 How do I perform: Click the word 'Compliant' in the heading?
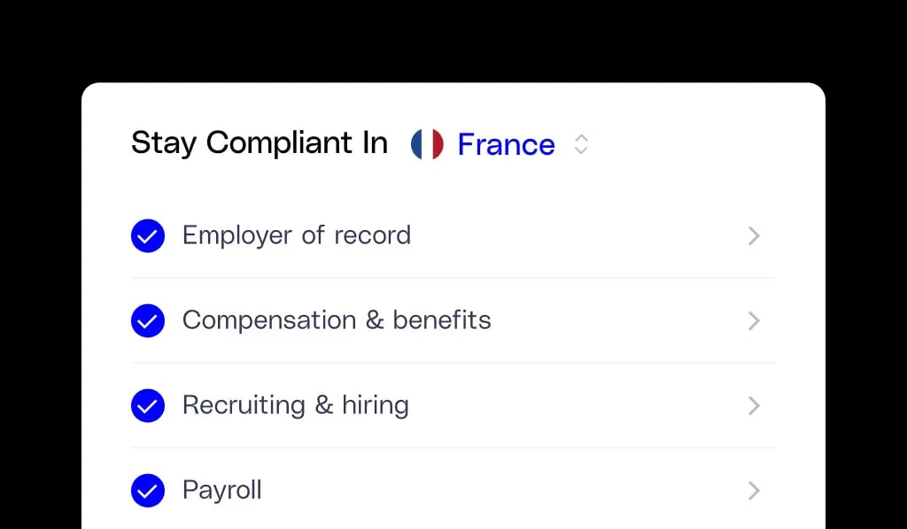point(279,143)
